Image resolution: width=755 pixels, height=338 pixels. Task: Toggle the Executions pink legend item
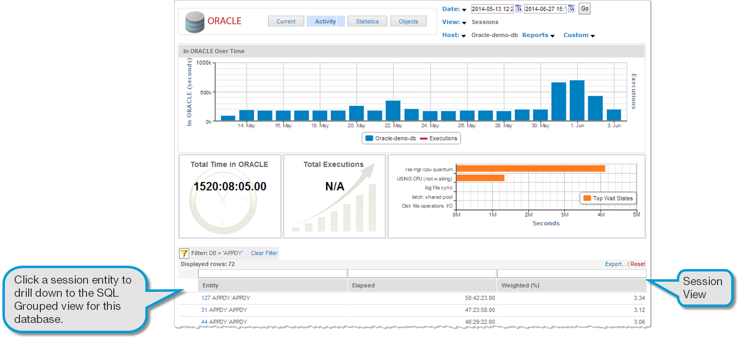[439, 138]
